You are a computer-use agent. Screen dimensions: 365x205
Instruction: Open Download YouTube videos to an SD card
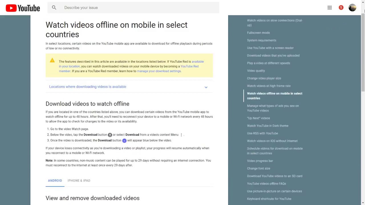(275, 176)
